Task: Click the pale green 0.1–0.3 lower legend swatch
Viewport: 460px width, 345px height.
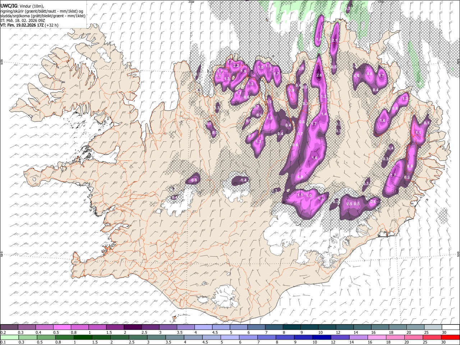Action: point(9,337)
